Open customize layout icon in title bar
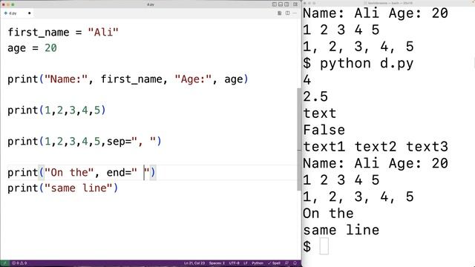This screenshot has width=475, height=267. 295,4
